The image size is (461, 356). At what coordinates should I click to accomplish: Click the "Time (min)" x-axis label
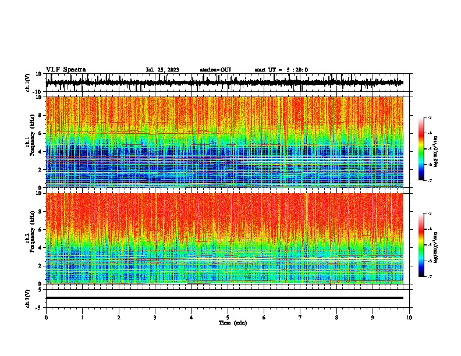coord(233,323)
